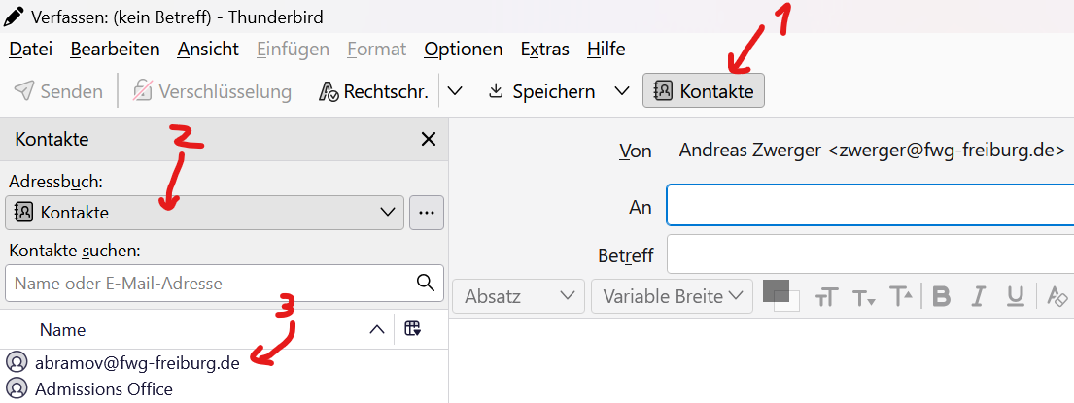The width and height of the screenshot is (1074, 403).
Task: Open the Adressbuch Kontakte dropdown
Action: click(204, 212)
